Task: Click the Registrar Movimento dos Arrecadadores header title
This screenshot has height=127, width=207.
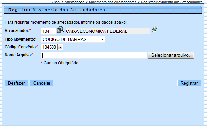Action: tap(57, 10)
